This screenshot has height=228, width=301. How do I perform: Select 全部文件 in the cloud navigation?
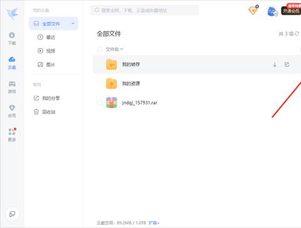[53, 24]
